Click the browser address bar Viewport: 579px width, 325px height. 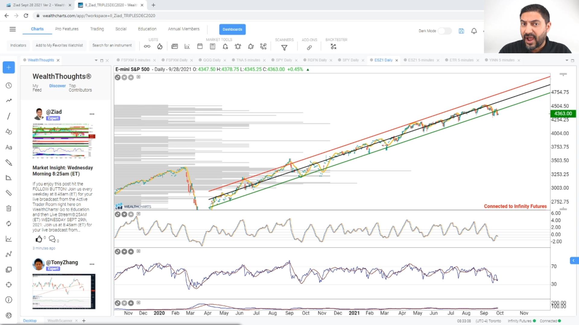(259, 16)
